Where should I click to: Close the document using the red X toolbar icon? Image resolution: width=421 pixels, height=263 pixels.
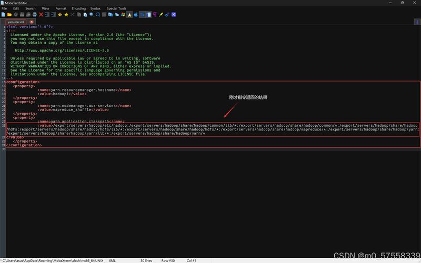[41, 15]
